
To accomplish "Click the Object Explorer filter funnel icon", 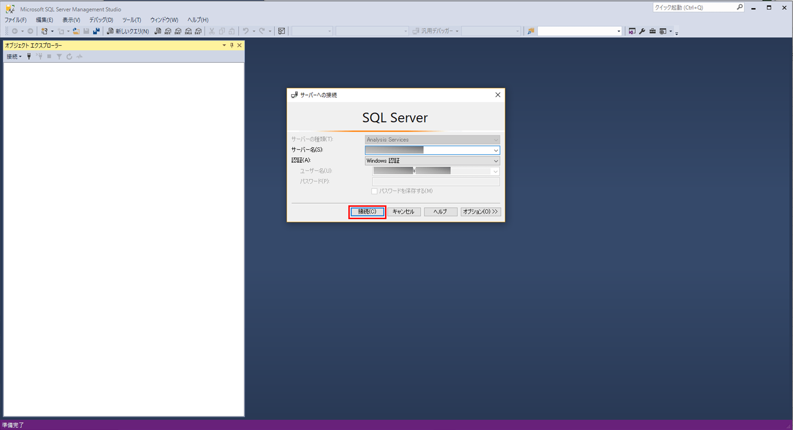I will [x=59, y=56].
